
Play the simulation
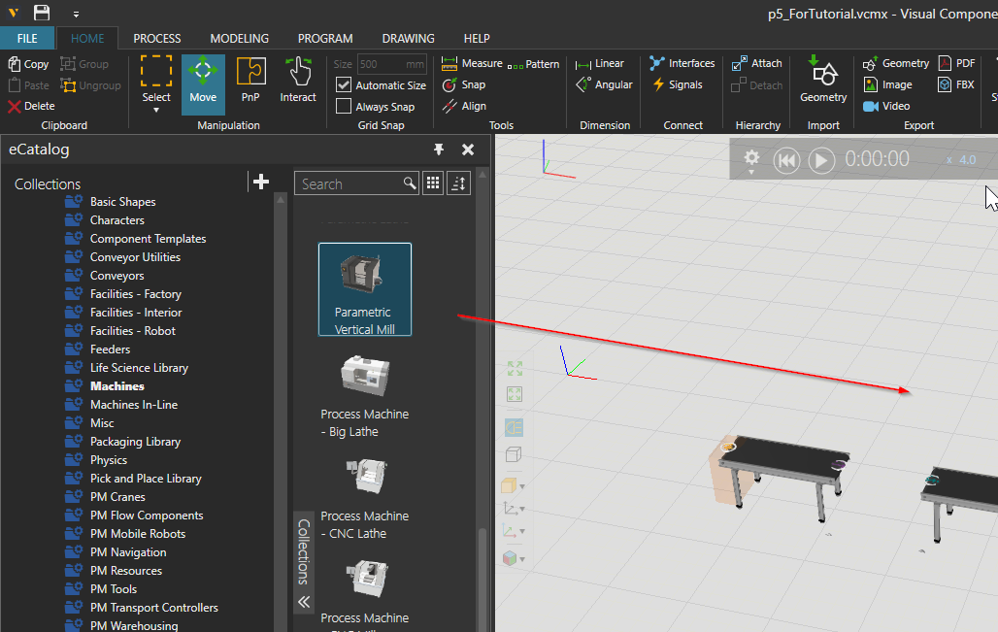point(821,160)
